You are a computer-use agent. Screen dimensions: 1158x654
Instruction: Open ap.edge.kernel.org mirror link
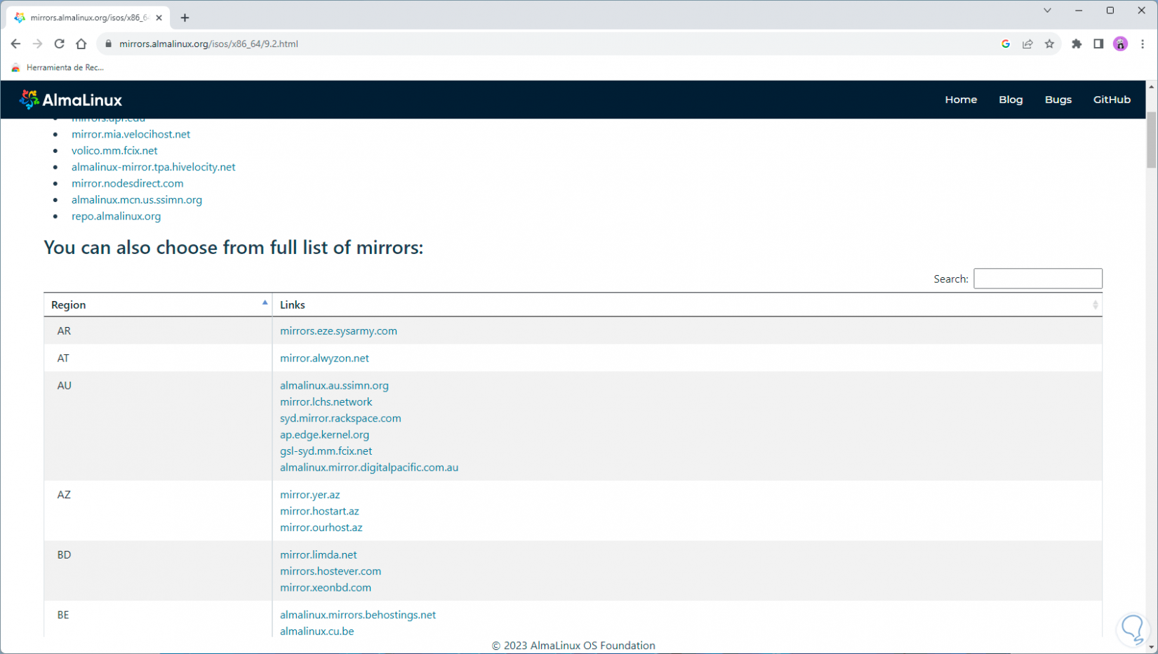point(324,434)
